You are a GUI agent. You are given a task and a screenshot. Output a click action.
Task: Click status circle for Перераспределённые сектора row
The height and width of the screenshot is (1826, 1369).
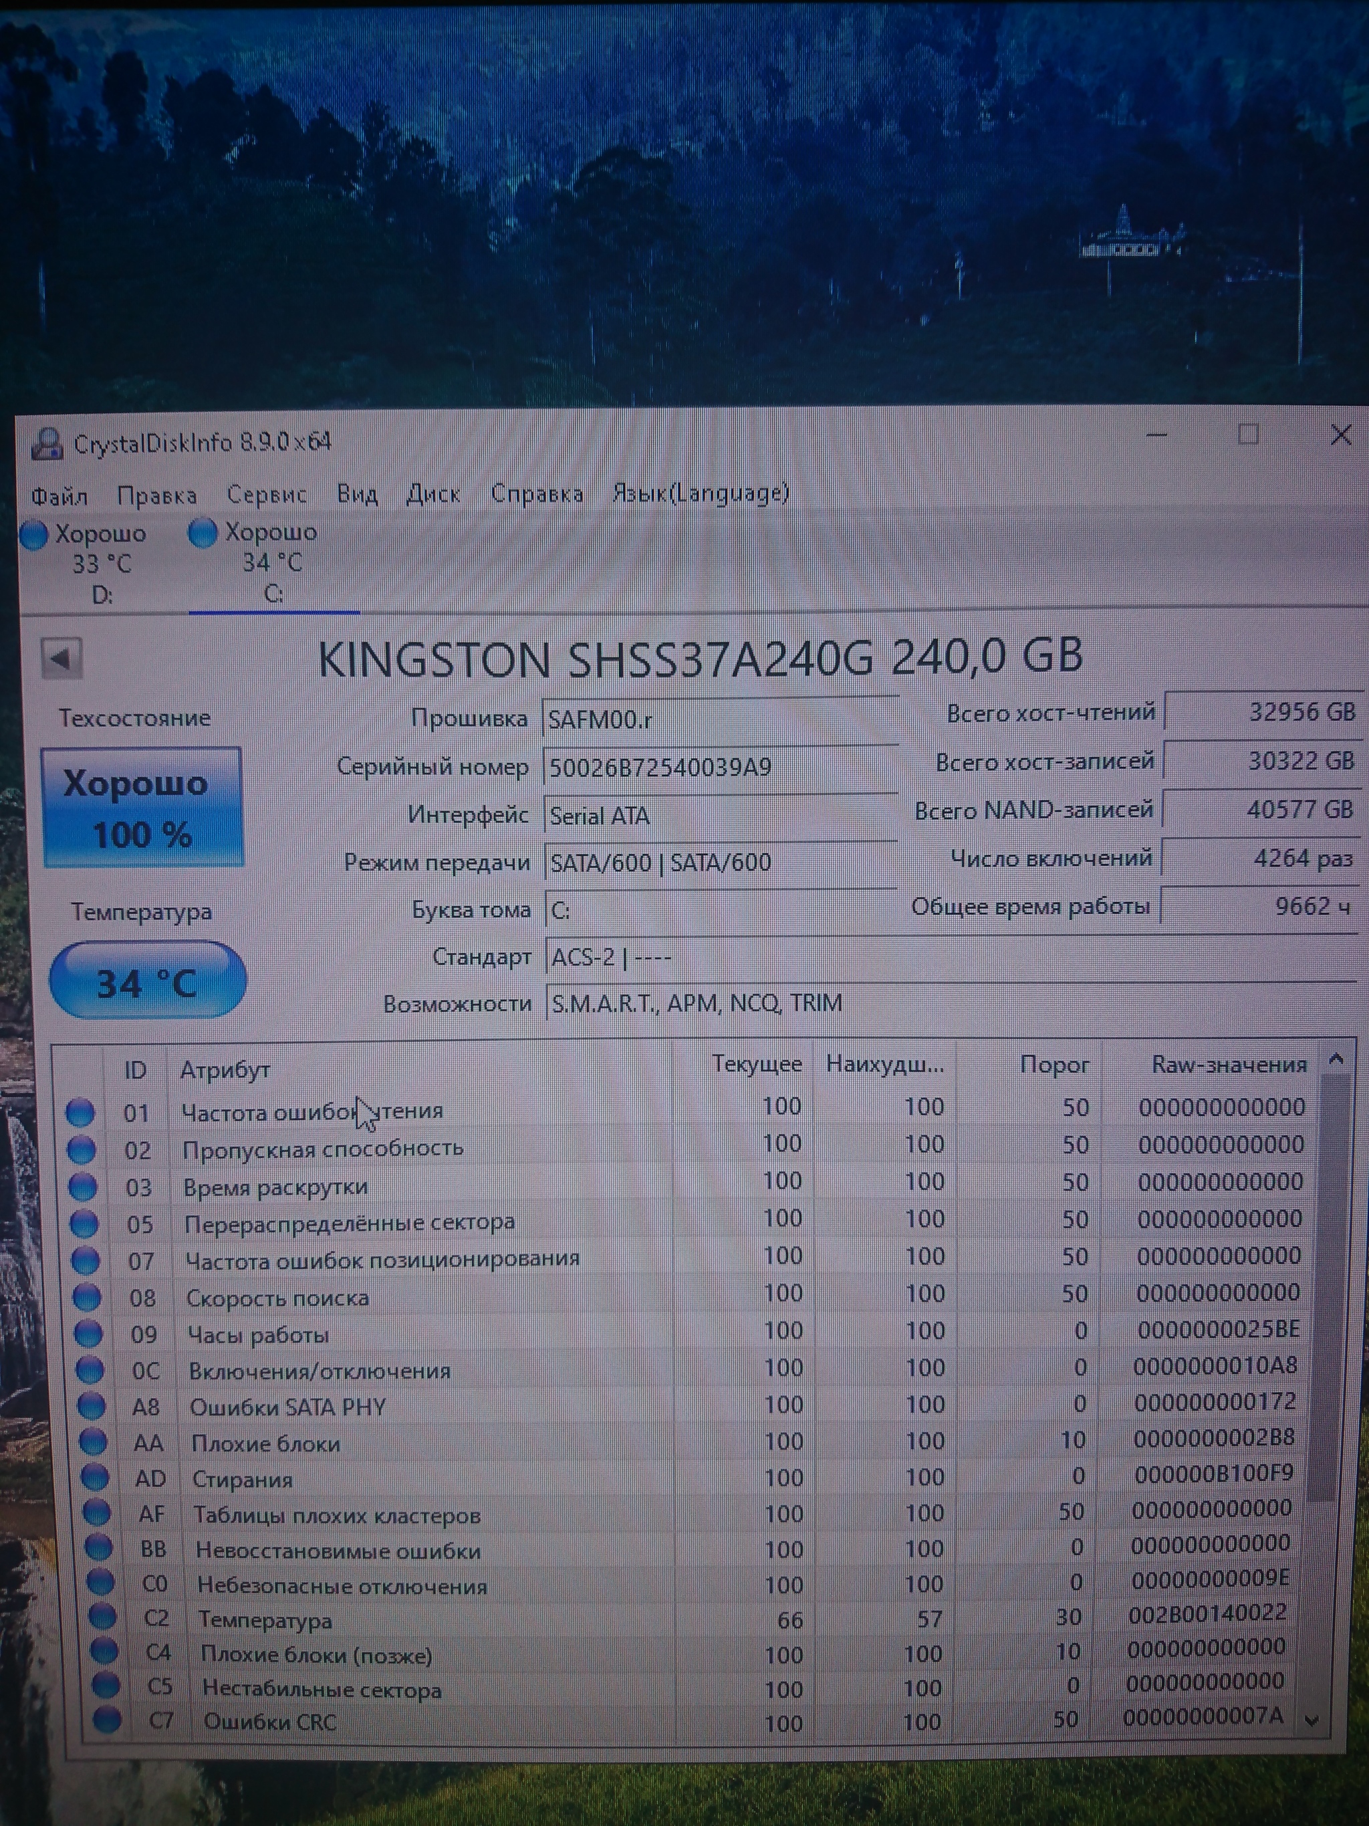click(84, 1224)
